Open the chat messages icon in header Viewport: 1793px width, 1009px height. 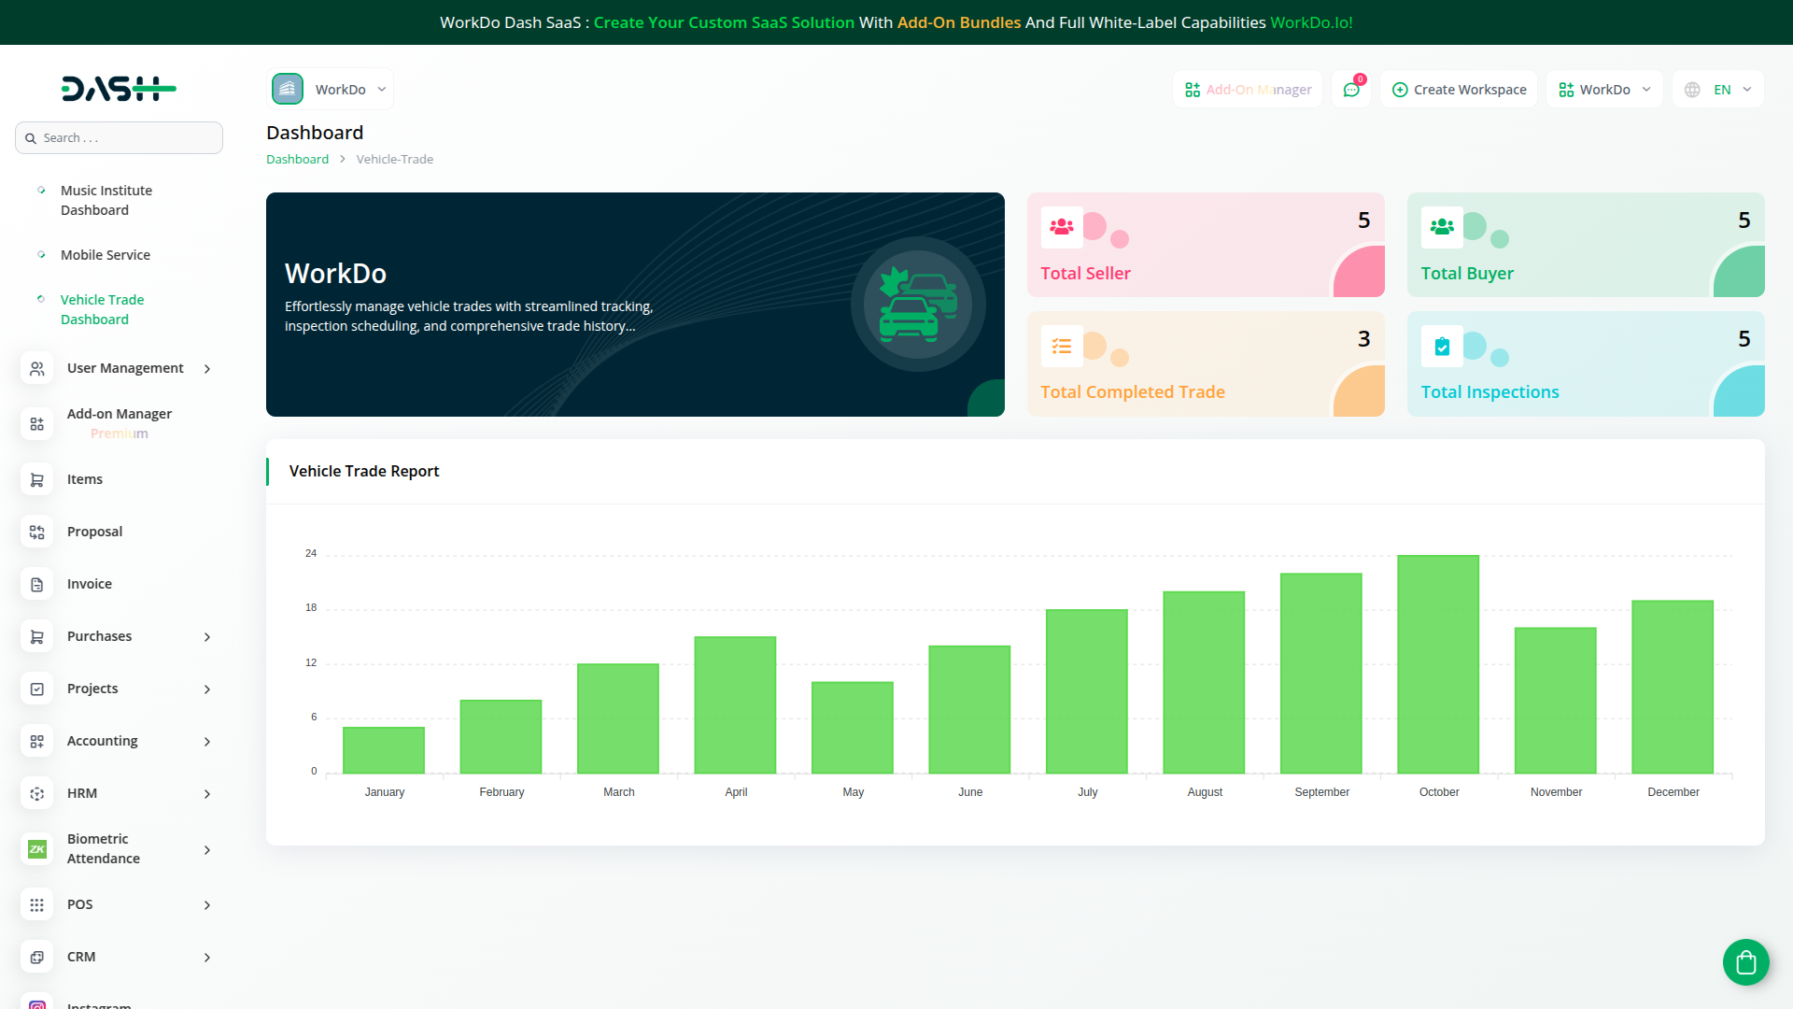tap(1350, 90)
